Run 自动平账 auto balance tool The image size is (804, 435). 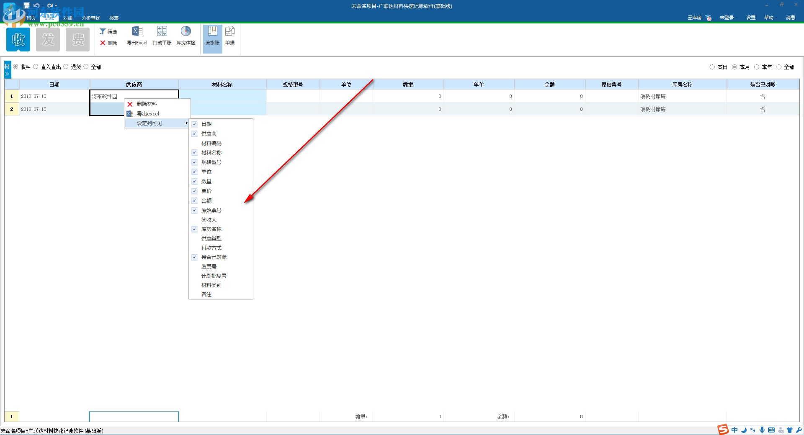click(x=162, y=36)
